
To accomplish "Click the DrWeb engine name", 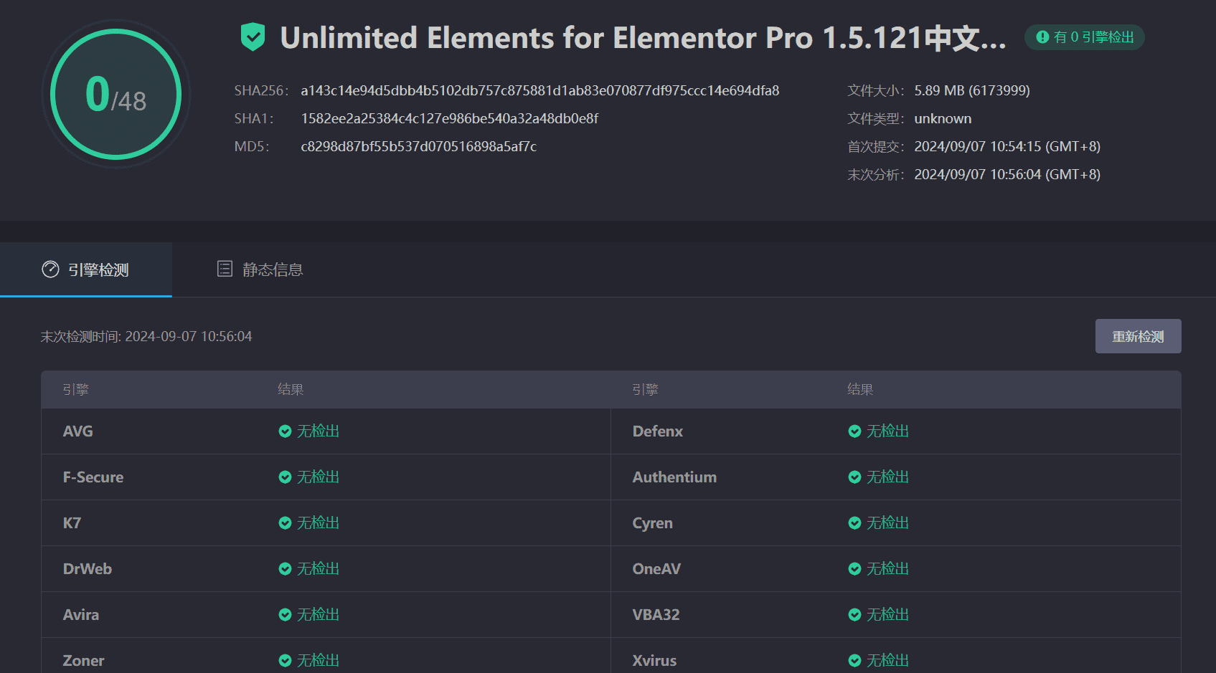I will pos(88,569).
